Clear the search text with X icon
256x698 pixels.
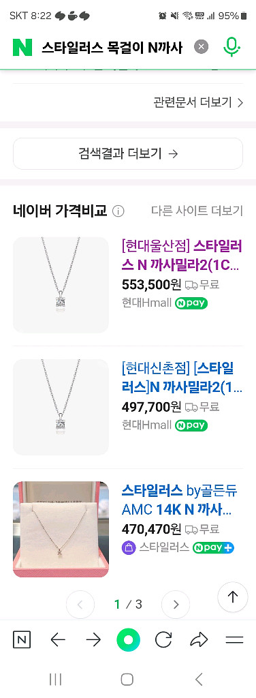point(202,47)
